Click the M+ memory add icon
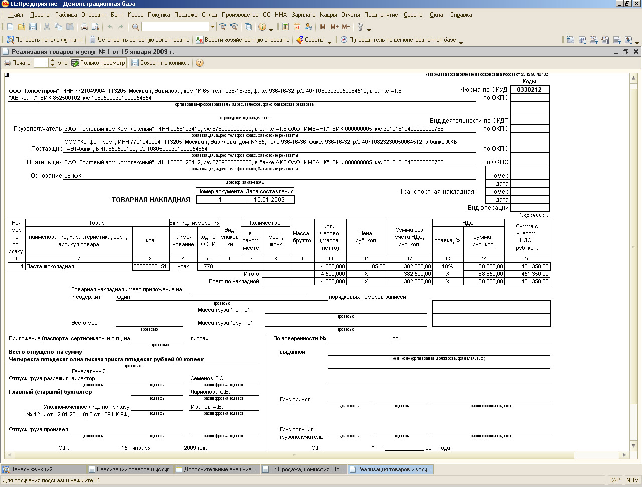This screenshot has width=642, height=487. pyautogui.click(x=334, y=27)
